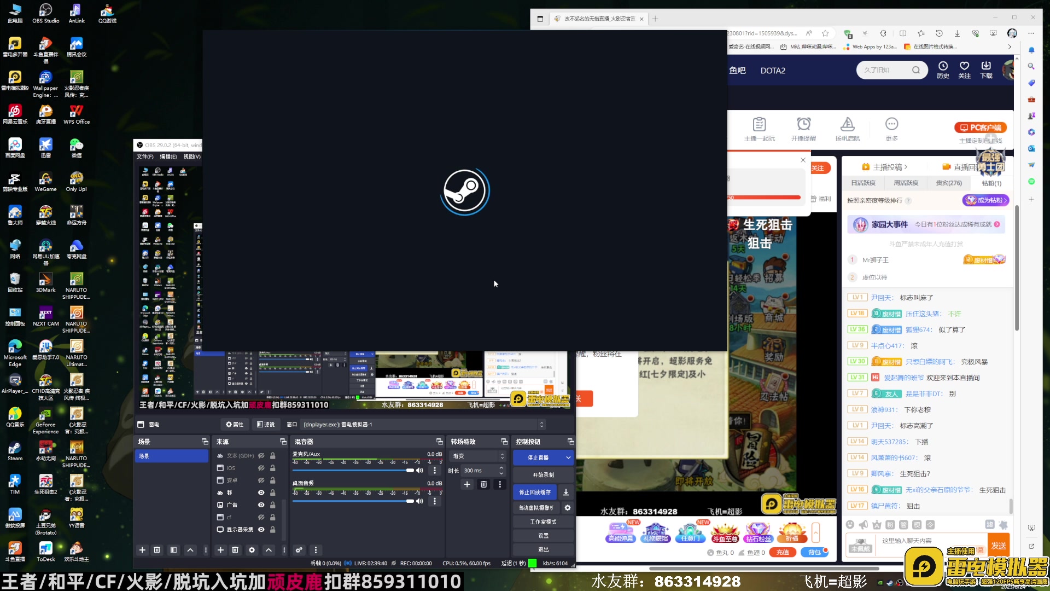Click 停止回放缓存 button

[x=535, y=493]
